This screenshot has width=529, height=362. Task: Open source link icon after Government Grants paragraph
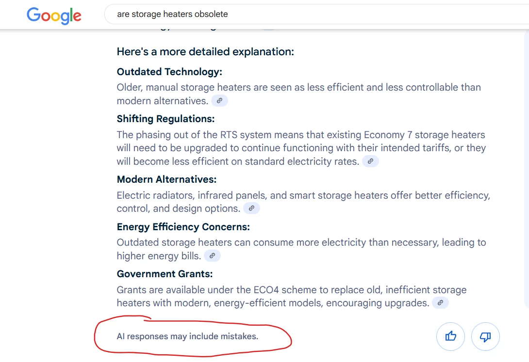coord(440,303)
